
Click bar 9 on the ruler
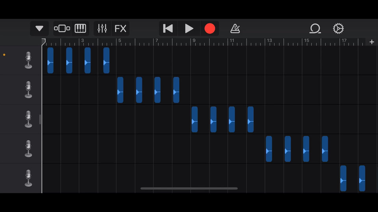[x=194, y=40]
